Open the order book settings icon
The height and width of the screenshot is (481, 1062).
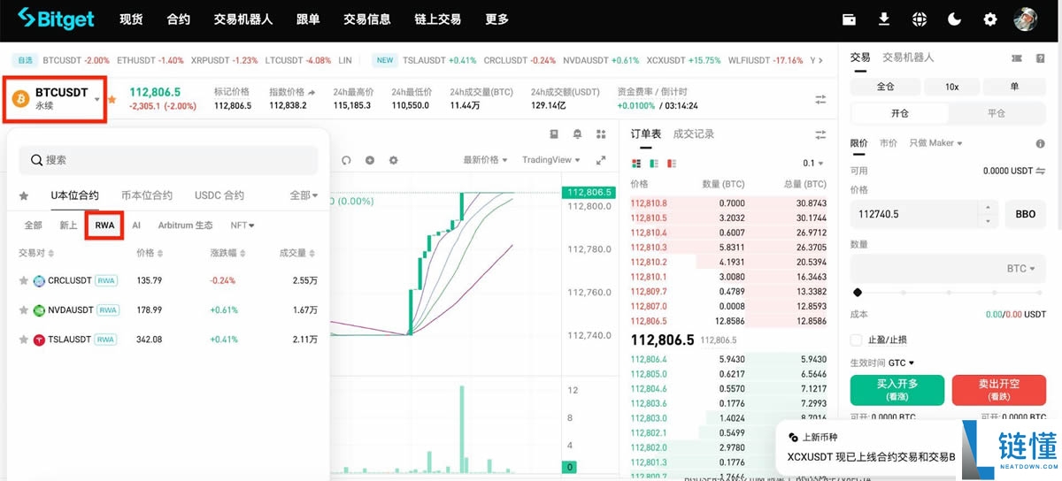click(820, 134)
